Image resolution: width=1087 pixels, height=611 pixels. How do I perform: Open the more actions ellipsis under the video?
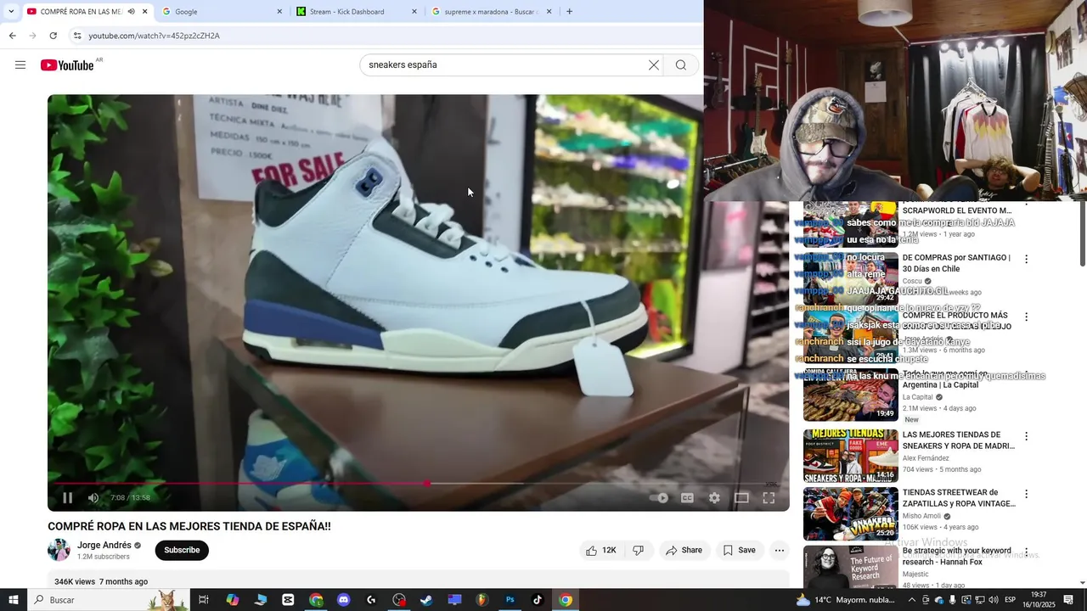779,550
